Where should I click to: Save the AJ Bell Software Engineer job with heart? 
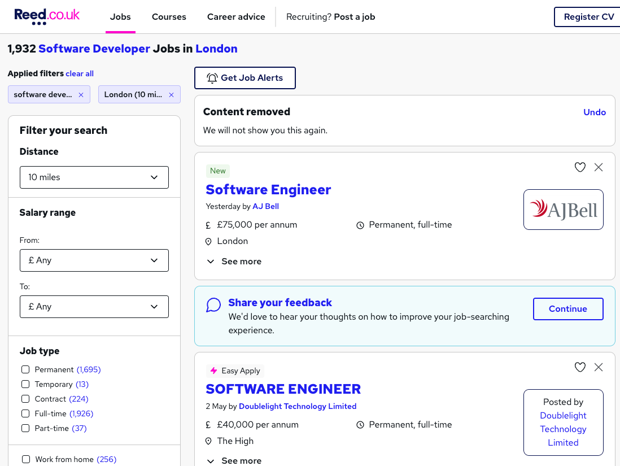(x=580, y=167)
